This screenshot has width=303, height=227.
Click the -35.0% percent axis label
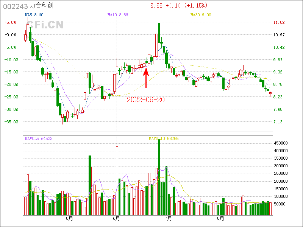point(10,122)
